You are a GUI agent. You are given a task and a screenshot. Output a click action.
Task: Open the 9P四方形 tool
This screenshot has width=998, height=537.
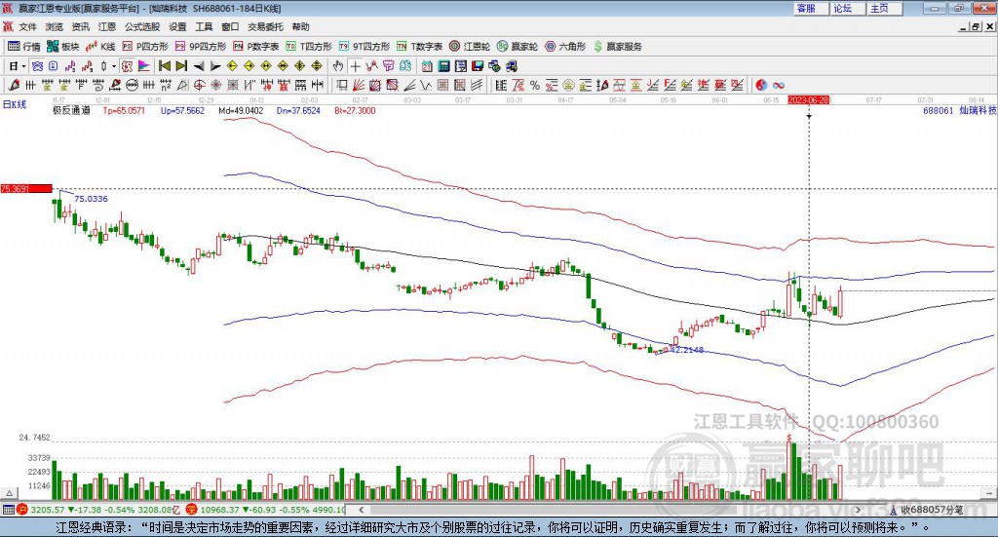pos(201,47)
